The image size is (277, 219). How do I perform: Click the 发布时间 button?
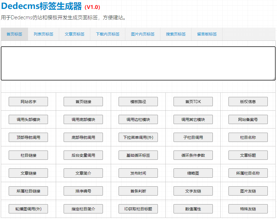(138, 173)
